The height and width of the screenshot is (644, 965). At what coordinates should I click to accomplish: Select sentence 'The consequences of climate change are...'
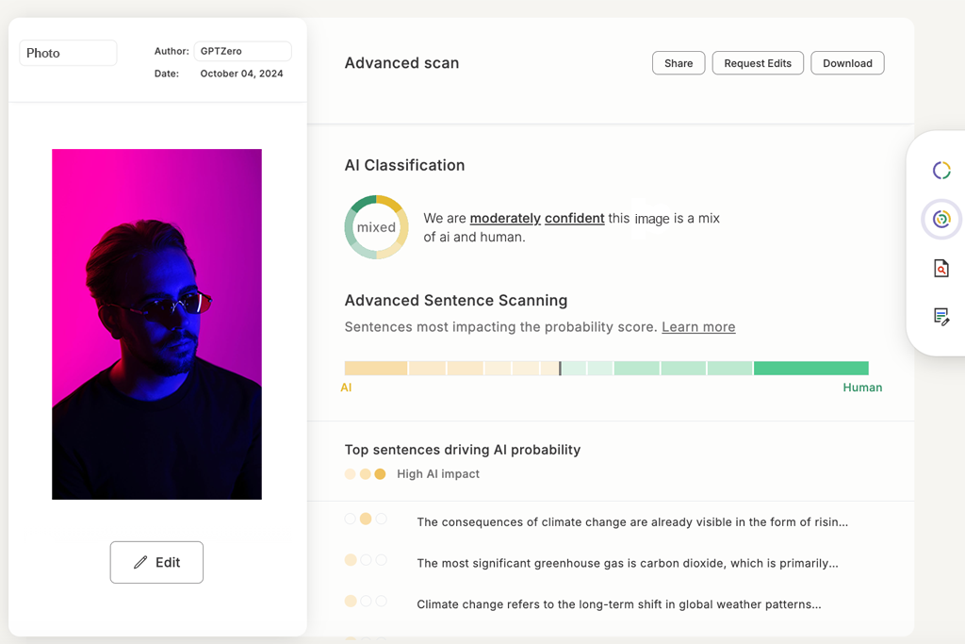(632, 522)
